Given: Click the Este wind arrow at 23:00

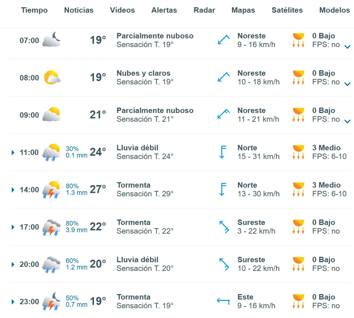Looking at the screenshot, I should click(x=223, y=301).
